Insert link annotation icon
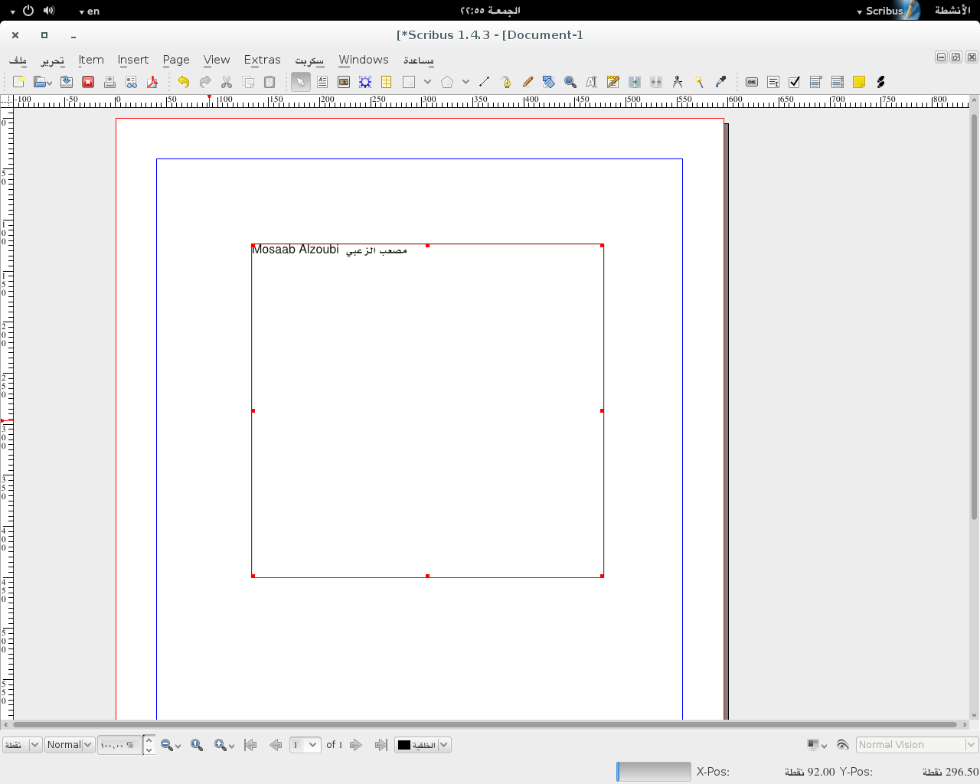The image size is (980, 784). 880,82
